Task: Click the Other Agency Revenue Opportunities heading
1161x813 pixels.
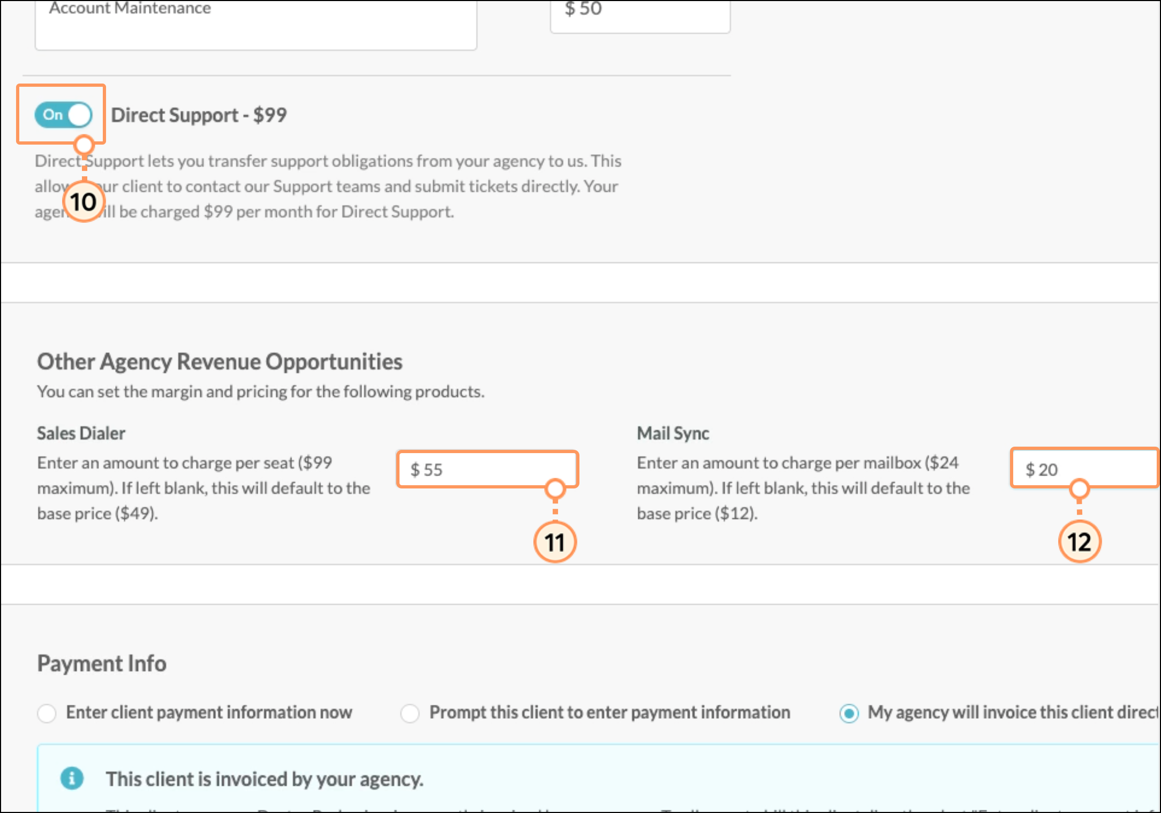Action: pyautogui.click(x=220, y=362)
